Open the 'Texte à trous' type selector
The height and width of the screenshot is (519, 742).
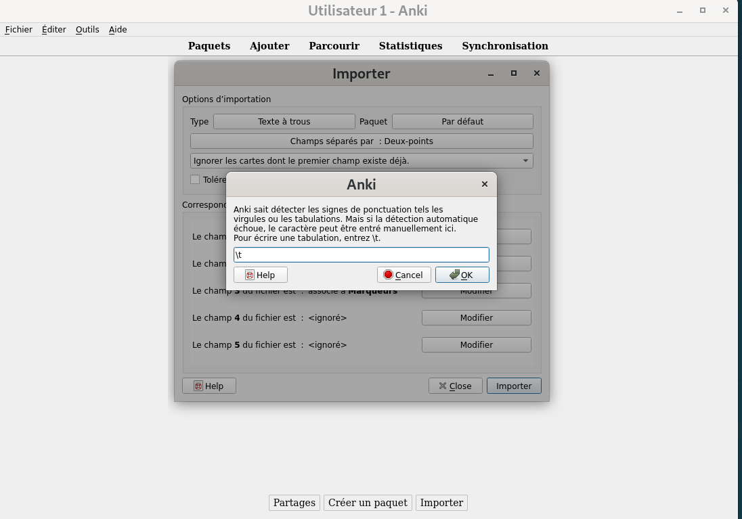click(284, 121)
